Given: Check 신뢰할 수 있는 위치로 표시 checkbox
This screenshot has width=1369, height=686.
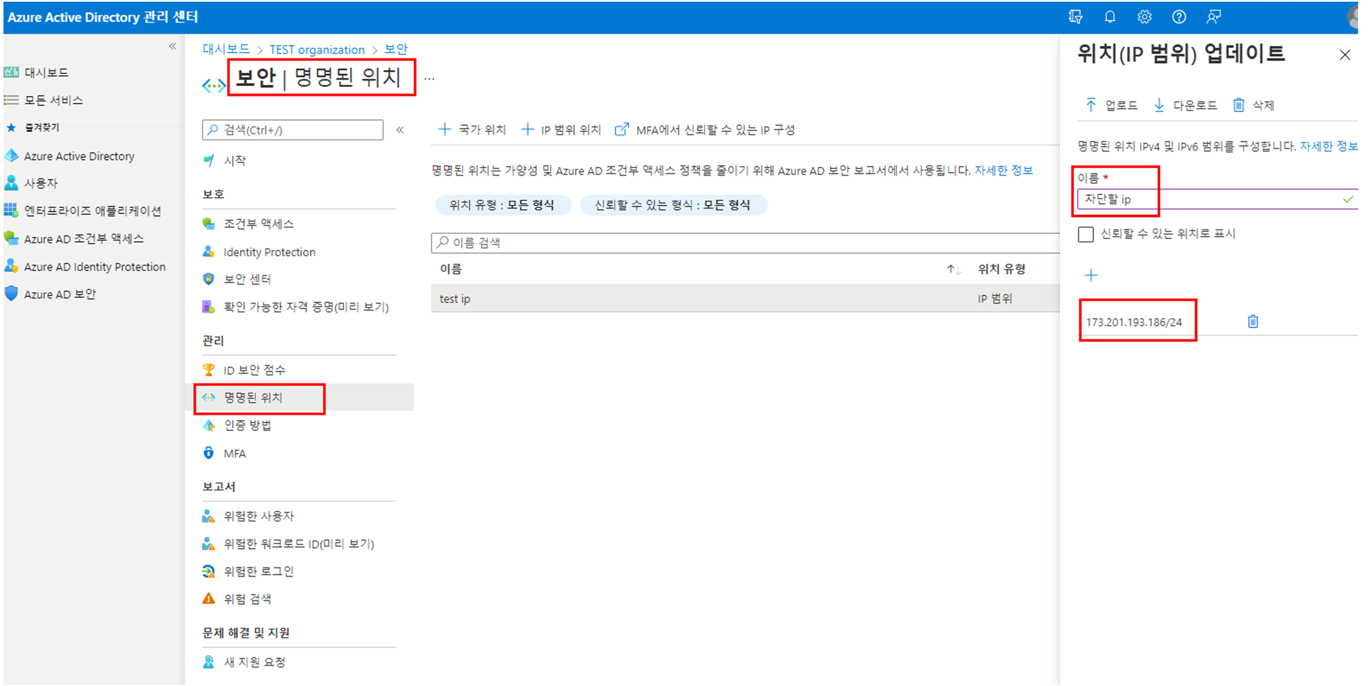Looking at the screenshot, I should click(x=1086, y=234).
